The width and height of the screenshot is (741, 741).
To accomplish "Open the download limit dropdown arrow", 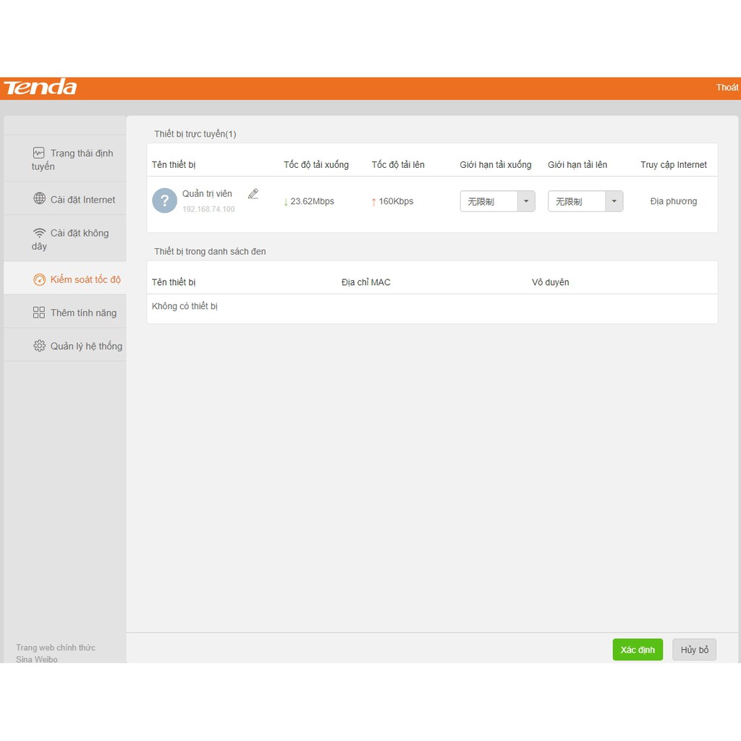I will coord(526,201).
